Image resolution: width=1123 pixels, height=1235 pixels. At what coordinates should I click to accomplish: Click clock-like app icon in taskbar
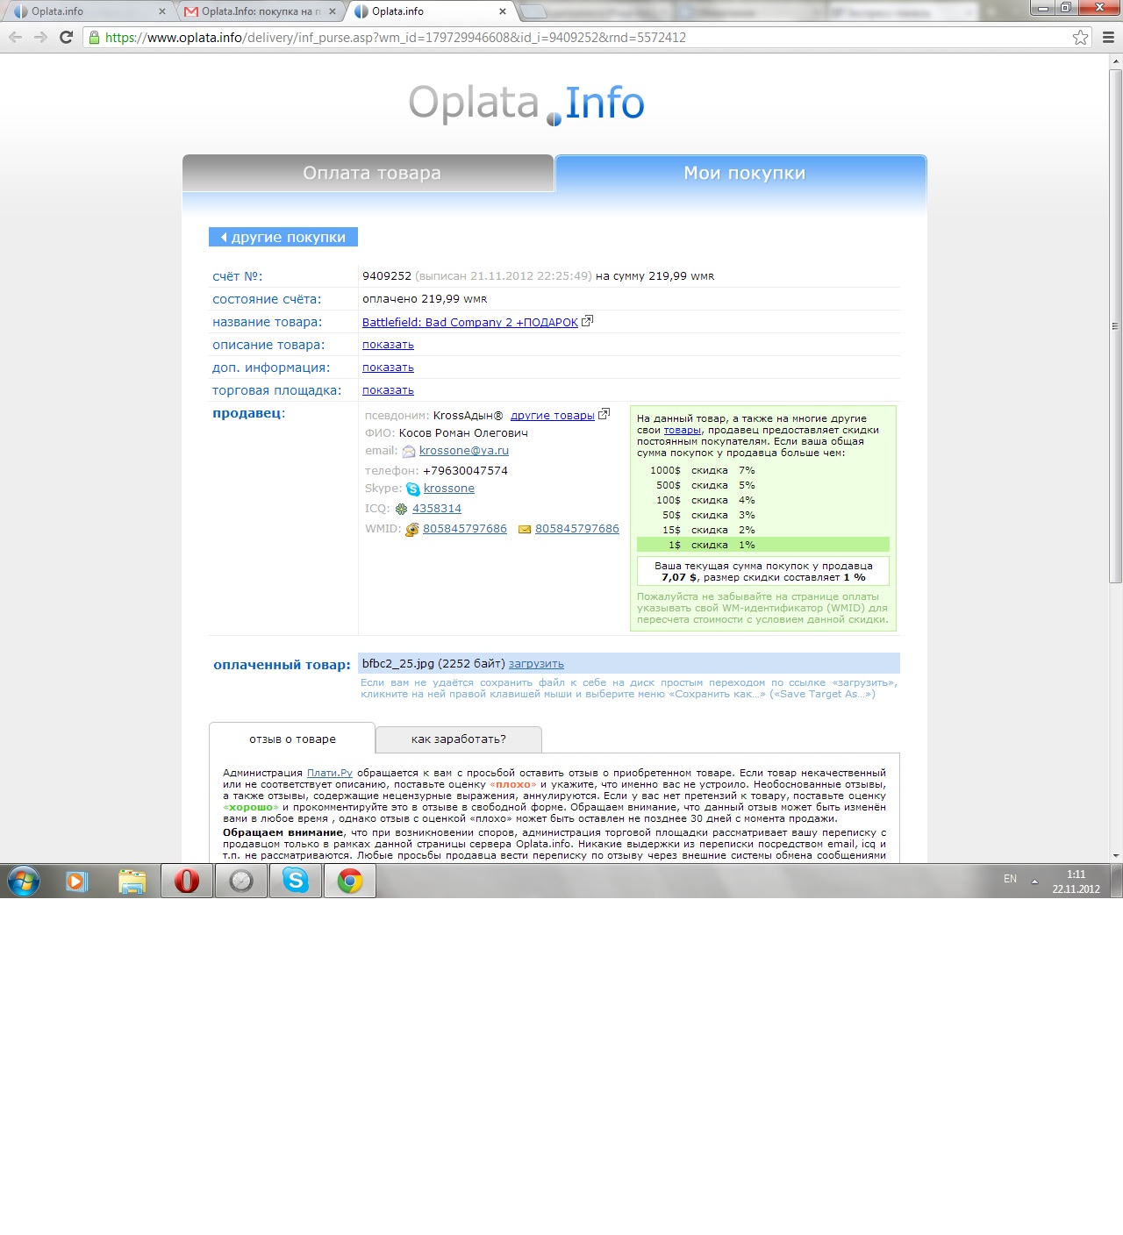click(241, 882)
